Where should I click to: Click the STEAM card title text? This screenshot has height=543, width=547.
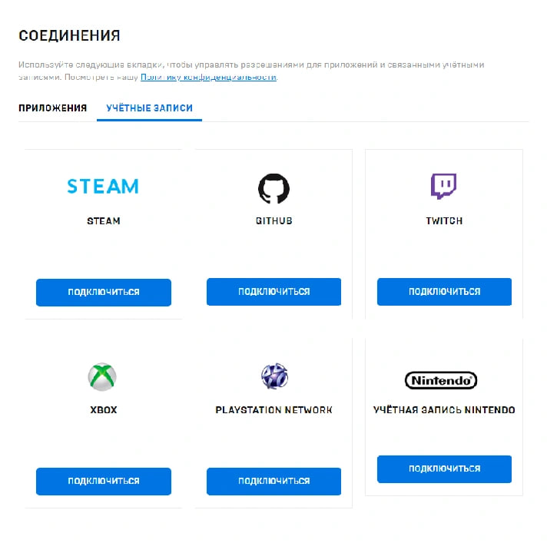tap(104, 221)
